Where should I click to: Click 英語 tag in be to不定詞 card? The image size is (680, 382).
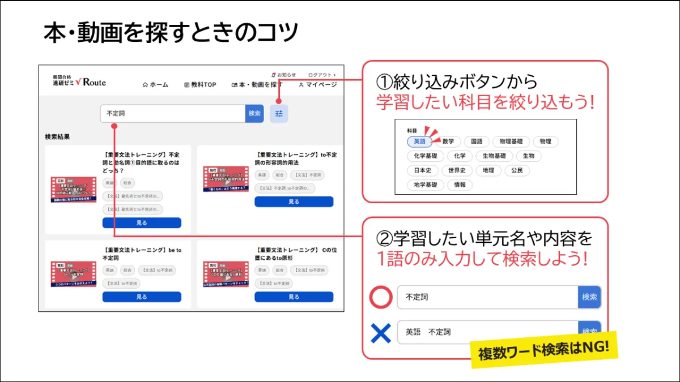pyautogui.click(x=109, y=271)
